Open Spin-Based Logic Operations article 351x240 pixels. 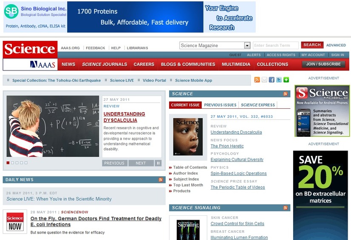[x=239, y=174]
